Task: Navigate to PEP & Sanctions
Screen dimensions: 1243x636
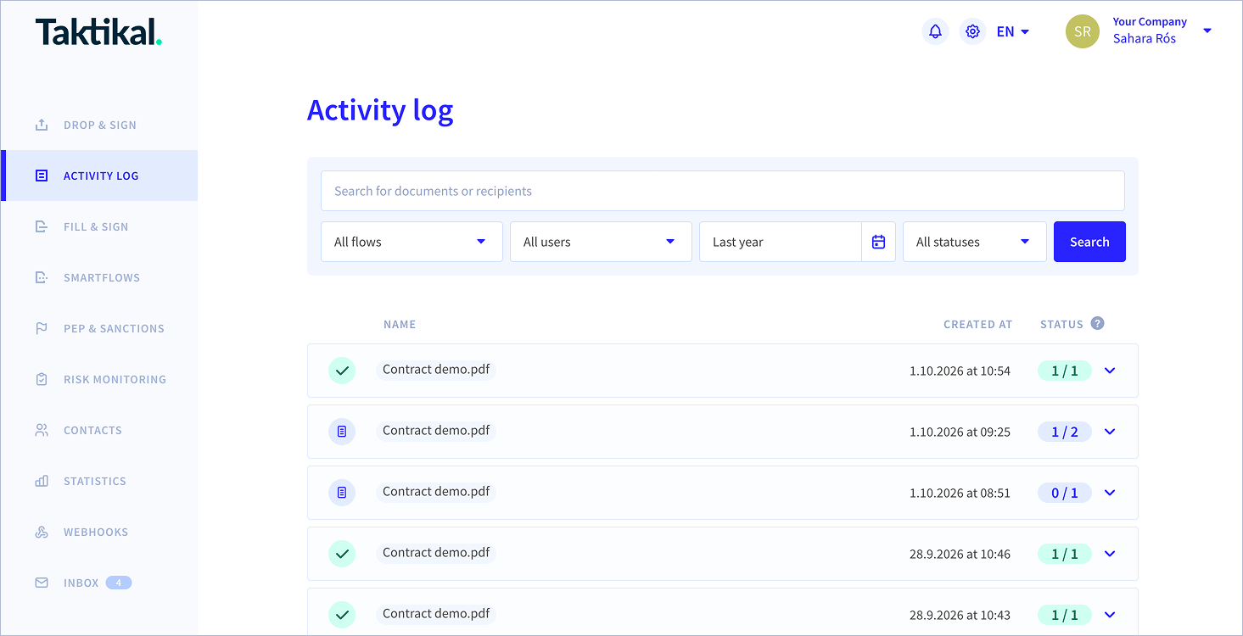Action: tap(99, 328)
